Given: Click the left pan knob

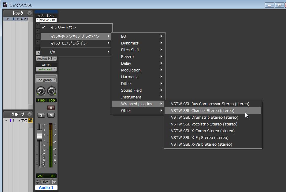Looking at the screenshot, I should tap(41, 91).
